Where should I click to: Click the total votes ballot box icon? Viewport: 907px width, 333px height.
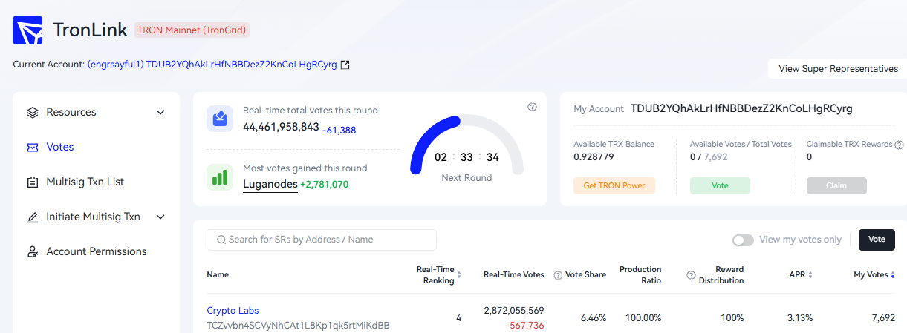click(x=220, y=119)
